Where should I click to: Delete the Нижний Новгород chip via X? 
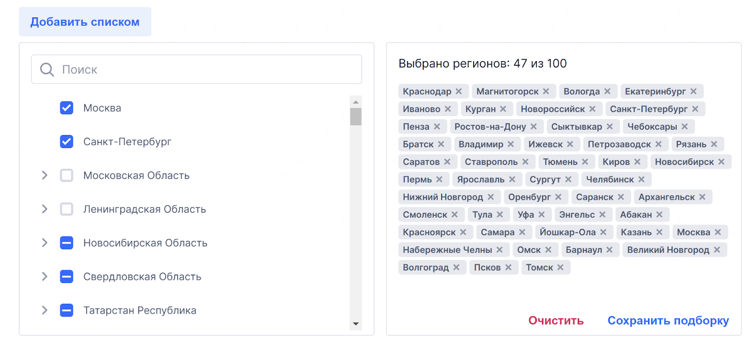pyautogui.click(x=491, y=197)
